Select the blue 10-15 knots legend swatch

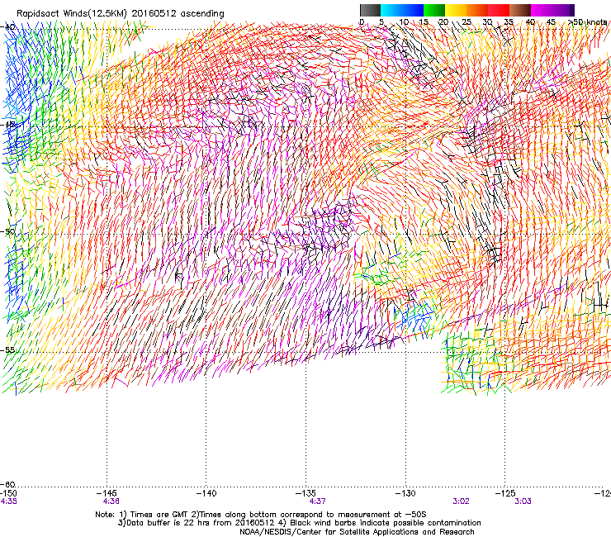[413, 10]
